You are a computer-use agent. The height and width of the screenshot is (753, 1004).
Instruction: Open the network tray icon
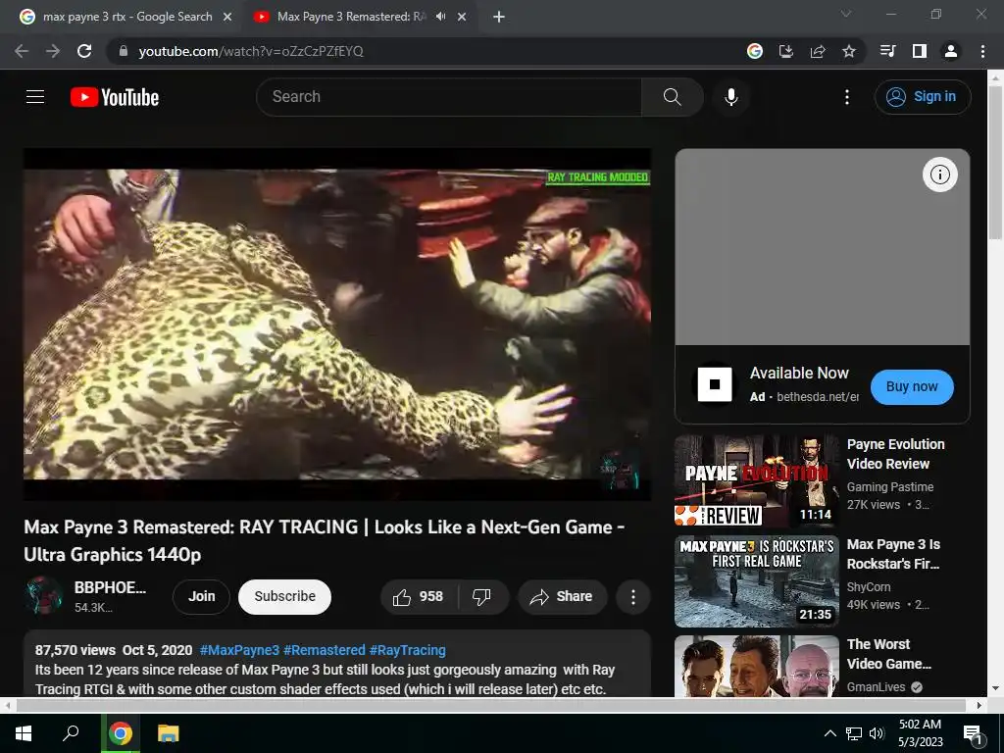pyautogui.click(x=854, y=733)
